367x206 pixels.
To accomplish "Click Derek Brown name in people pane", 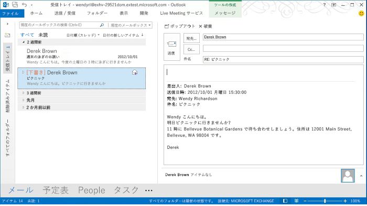I will (177, 175).
